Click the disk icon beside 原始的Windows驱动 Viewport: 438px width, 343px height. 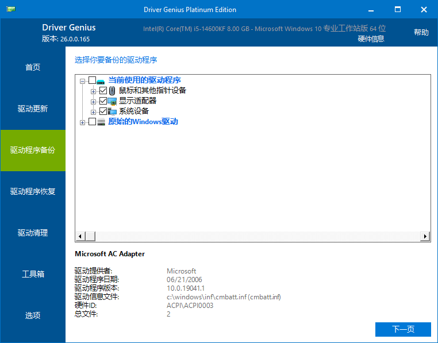coord(101,122)
